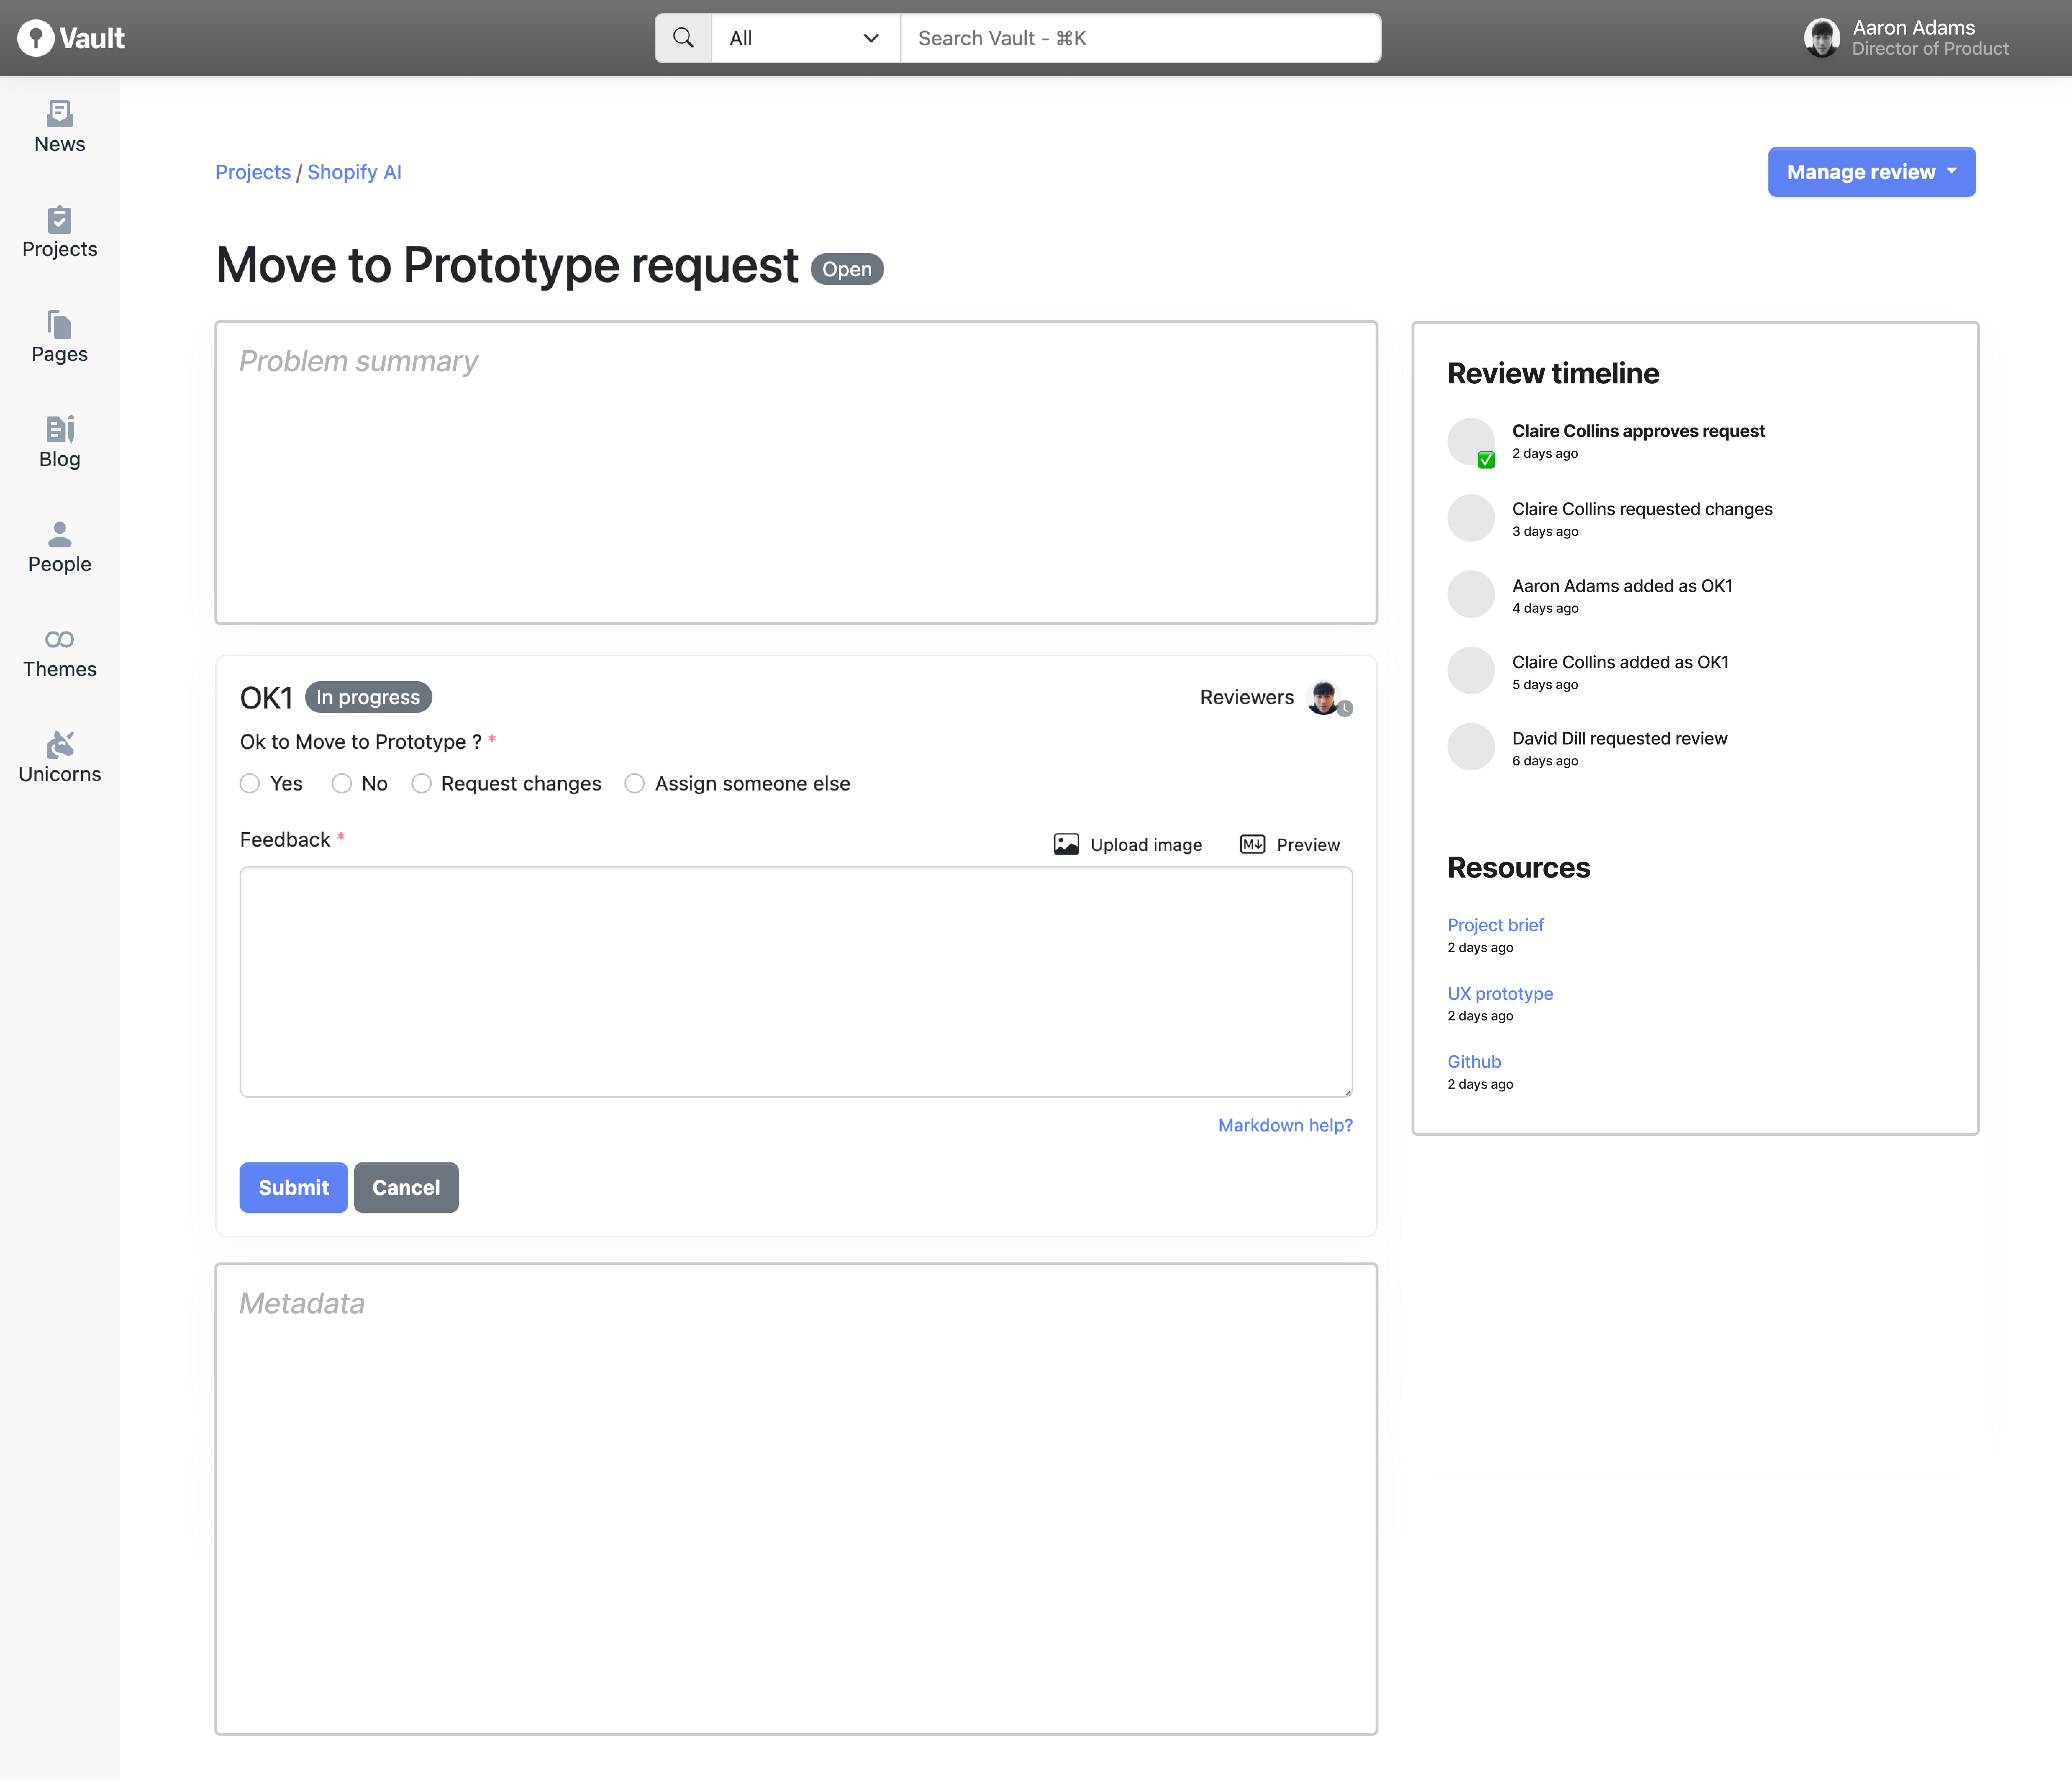This screenshot has height=1781, width=2072.
Task: Click the Upload image icon
Action: (1066, 844)
